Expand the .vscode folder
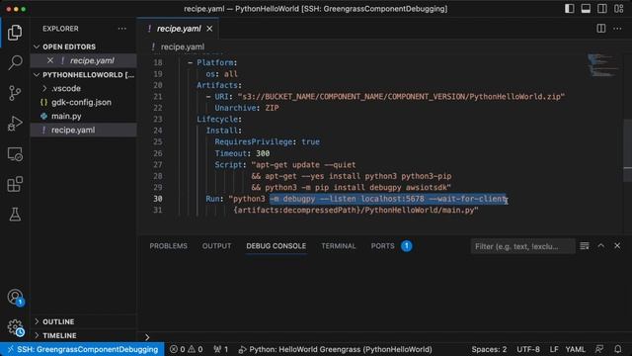Image resolution: width=632 pixels, height=356 pixels. pos(83,88)
